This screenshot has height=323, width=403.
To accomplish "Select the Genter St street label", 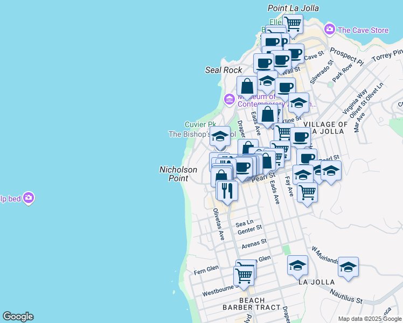I will 250,229.
